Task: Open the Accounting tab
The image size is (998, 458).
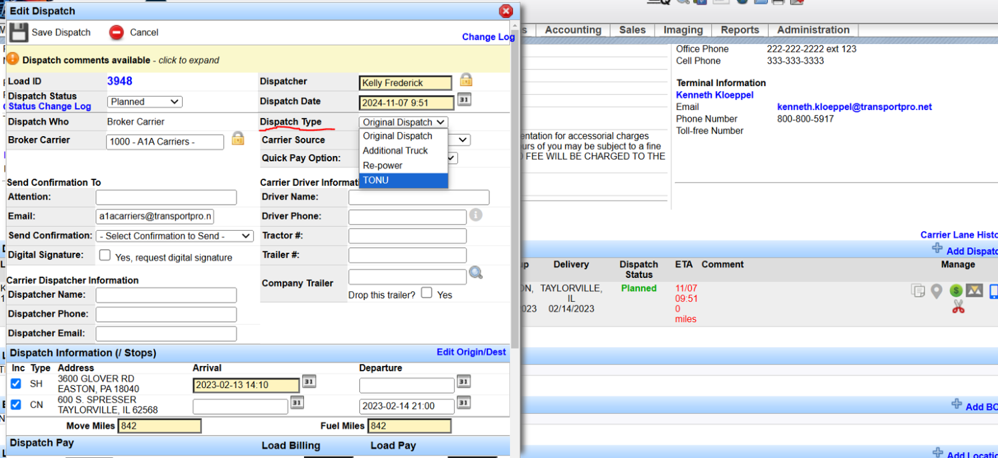Action: pyautogui.click(x=573, y=30)
